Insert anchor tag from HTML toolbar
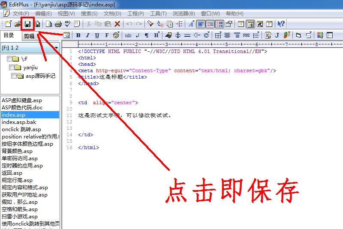Image resolution: width=343 pixels, height=229 pixels. pos(178,35)
